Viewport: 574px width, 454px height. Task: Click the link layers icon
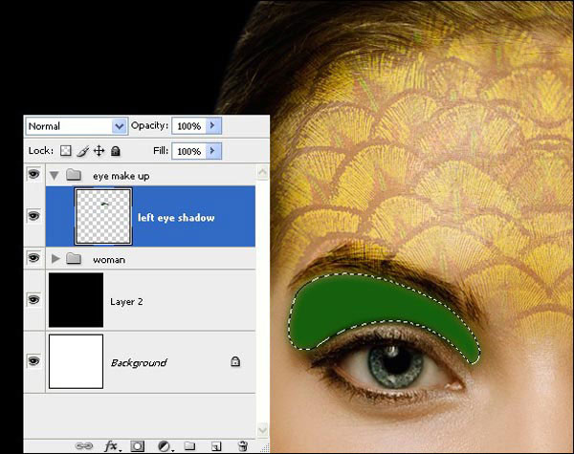pyautogui.click(x=85, y=445)
